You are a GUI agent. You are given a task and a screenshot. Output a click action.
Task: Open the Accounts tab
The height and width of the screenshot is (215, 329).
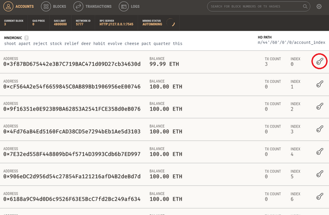click(x=19, y=7)
